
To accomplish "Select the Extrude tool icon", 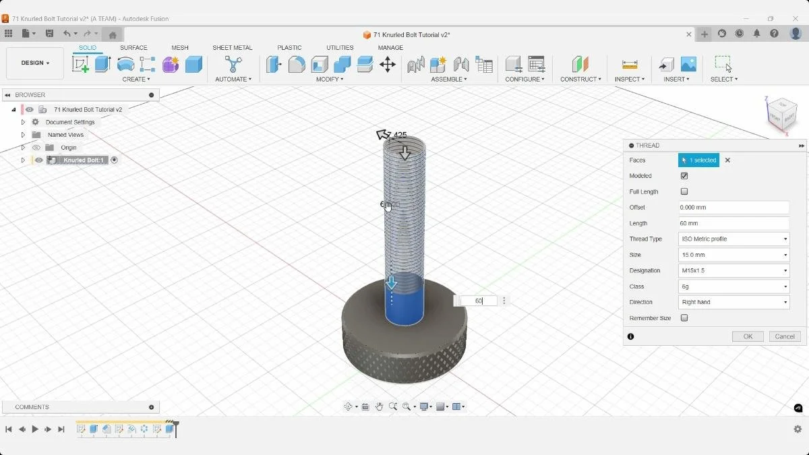I will 102,64.
